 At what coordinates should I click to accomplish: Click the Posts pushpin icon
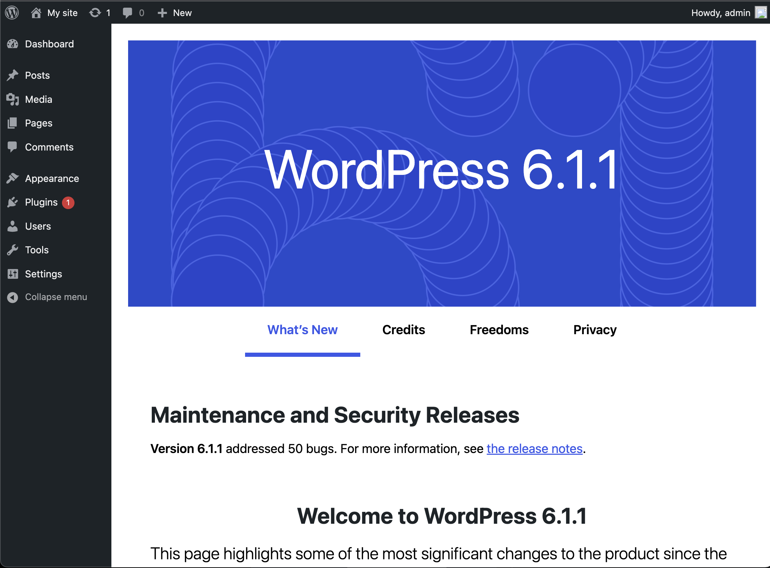coord(13,75)
